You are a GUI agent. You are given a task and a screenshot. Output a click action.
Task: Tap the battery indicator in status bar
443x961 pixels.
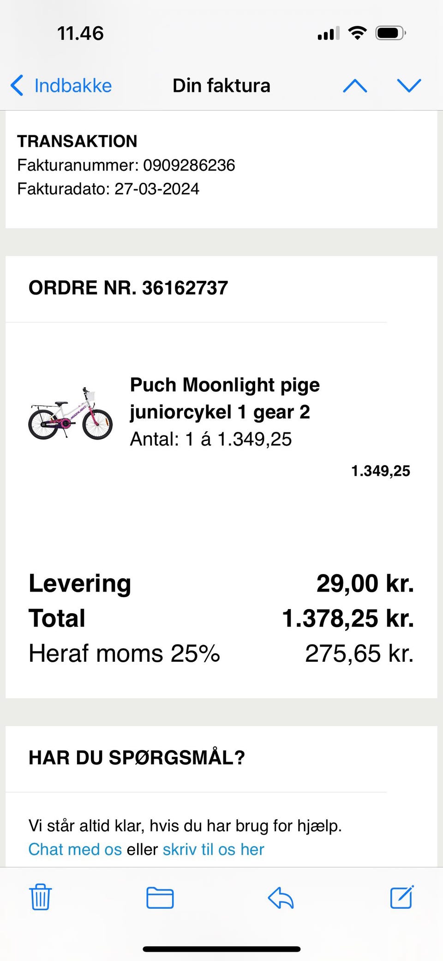[x=390, y=33]
